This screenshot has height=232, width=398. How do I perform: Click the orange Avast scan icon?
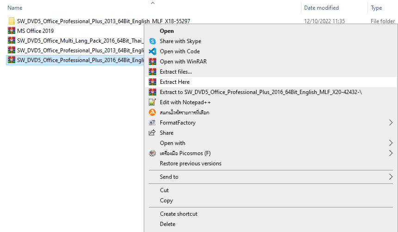[x=152, y=112]
